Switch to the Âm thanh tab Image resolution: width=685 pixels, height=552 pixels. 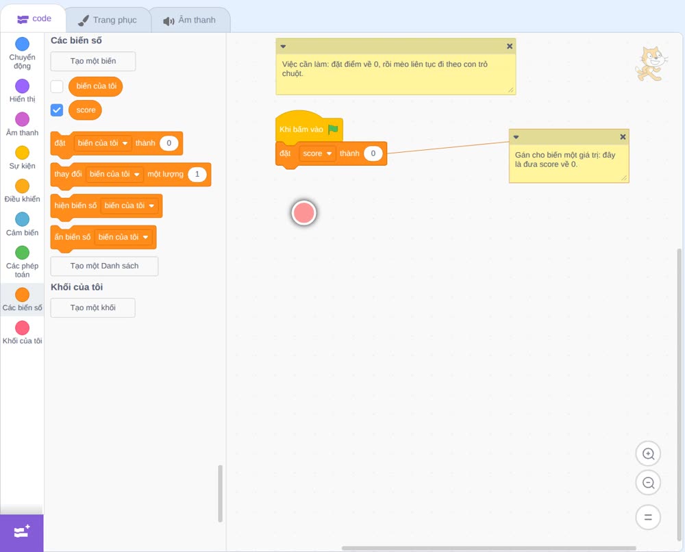190,20
